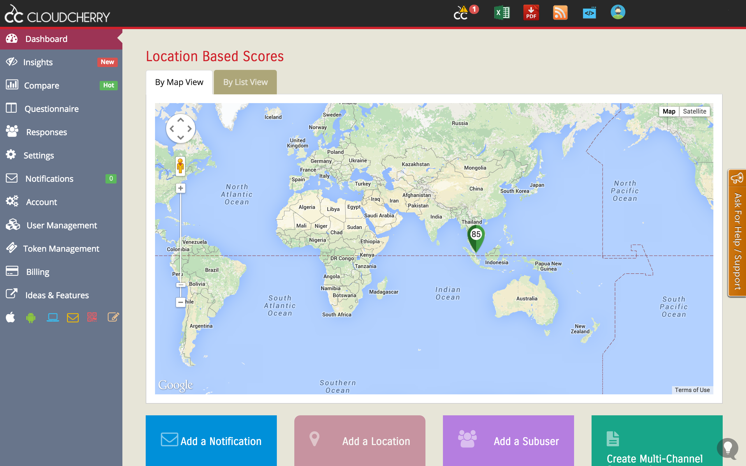The height and width of the screenshot is (466, 746).
Task: Click the Android icon in sidebar
Action: (31, 317)
